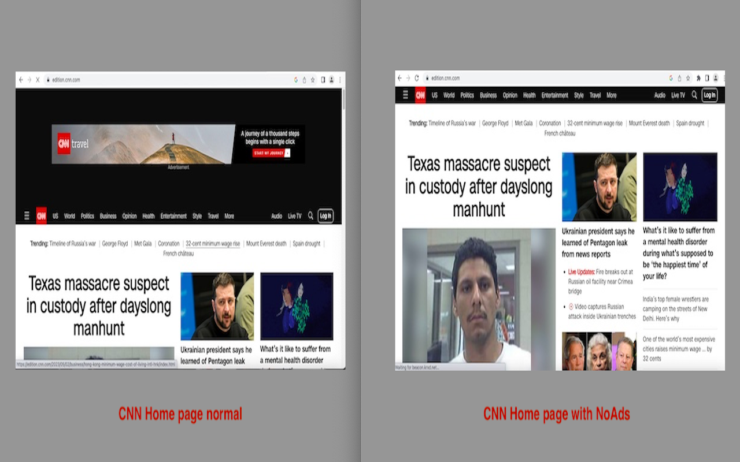Open most expensive cities minimum wage story
Screen dimensions: 740x462
pyautogui.click(x=679, y=349)
